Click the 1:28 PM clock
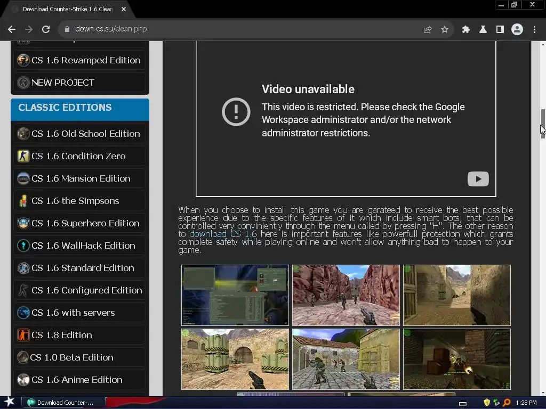Screen dimensions: 546x409 point(526,403)
